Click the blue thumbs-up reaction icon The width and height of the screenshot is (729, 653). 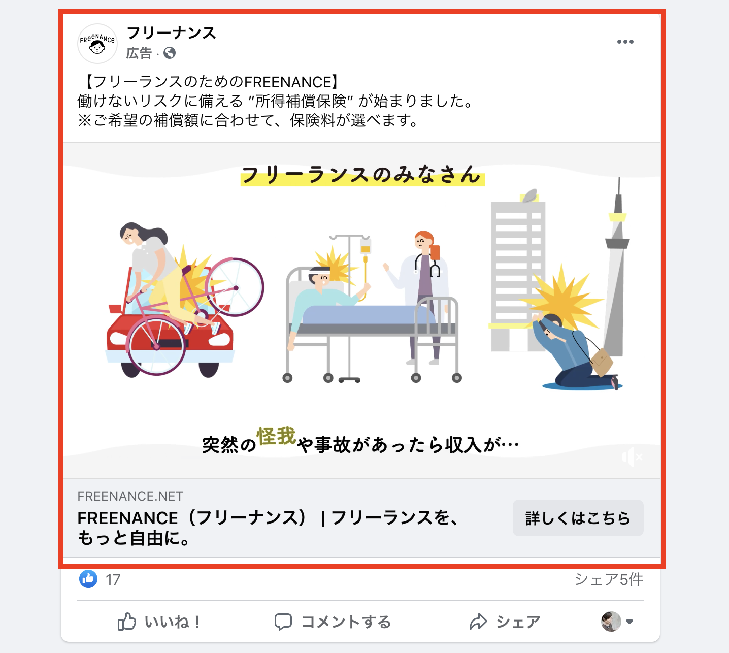point(88,579)
